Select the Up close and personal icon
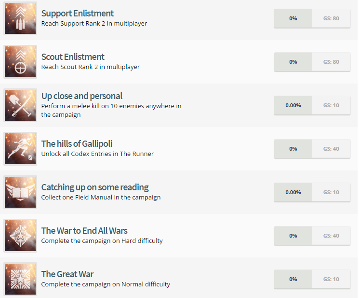359x298 pixels. [x=20, y=105]
